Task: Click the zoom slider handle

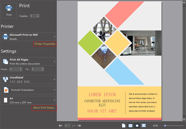Action: [165, 126]
